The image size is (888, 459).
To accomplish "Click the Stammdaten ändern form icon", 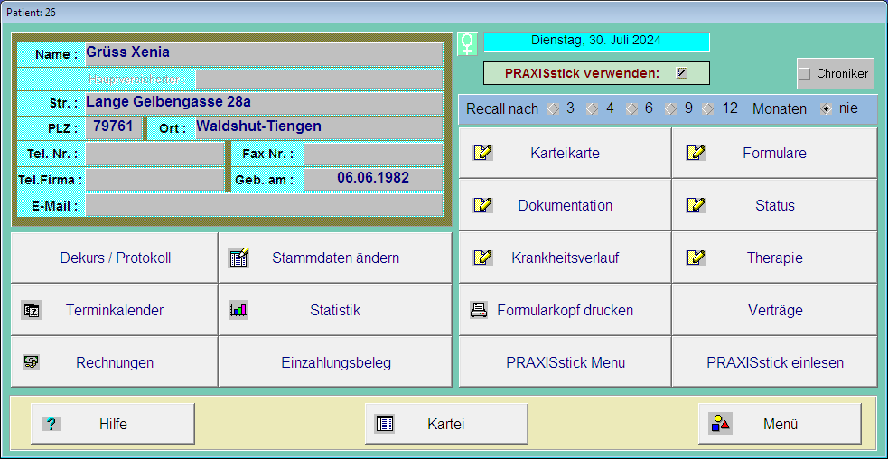I will [238, 258].
